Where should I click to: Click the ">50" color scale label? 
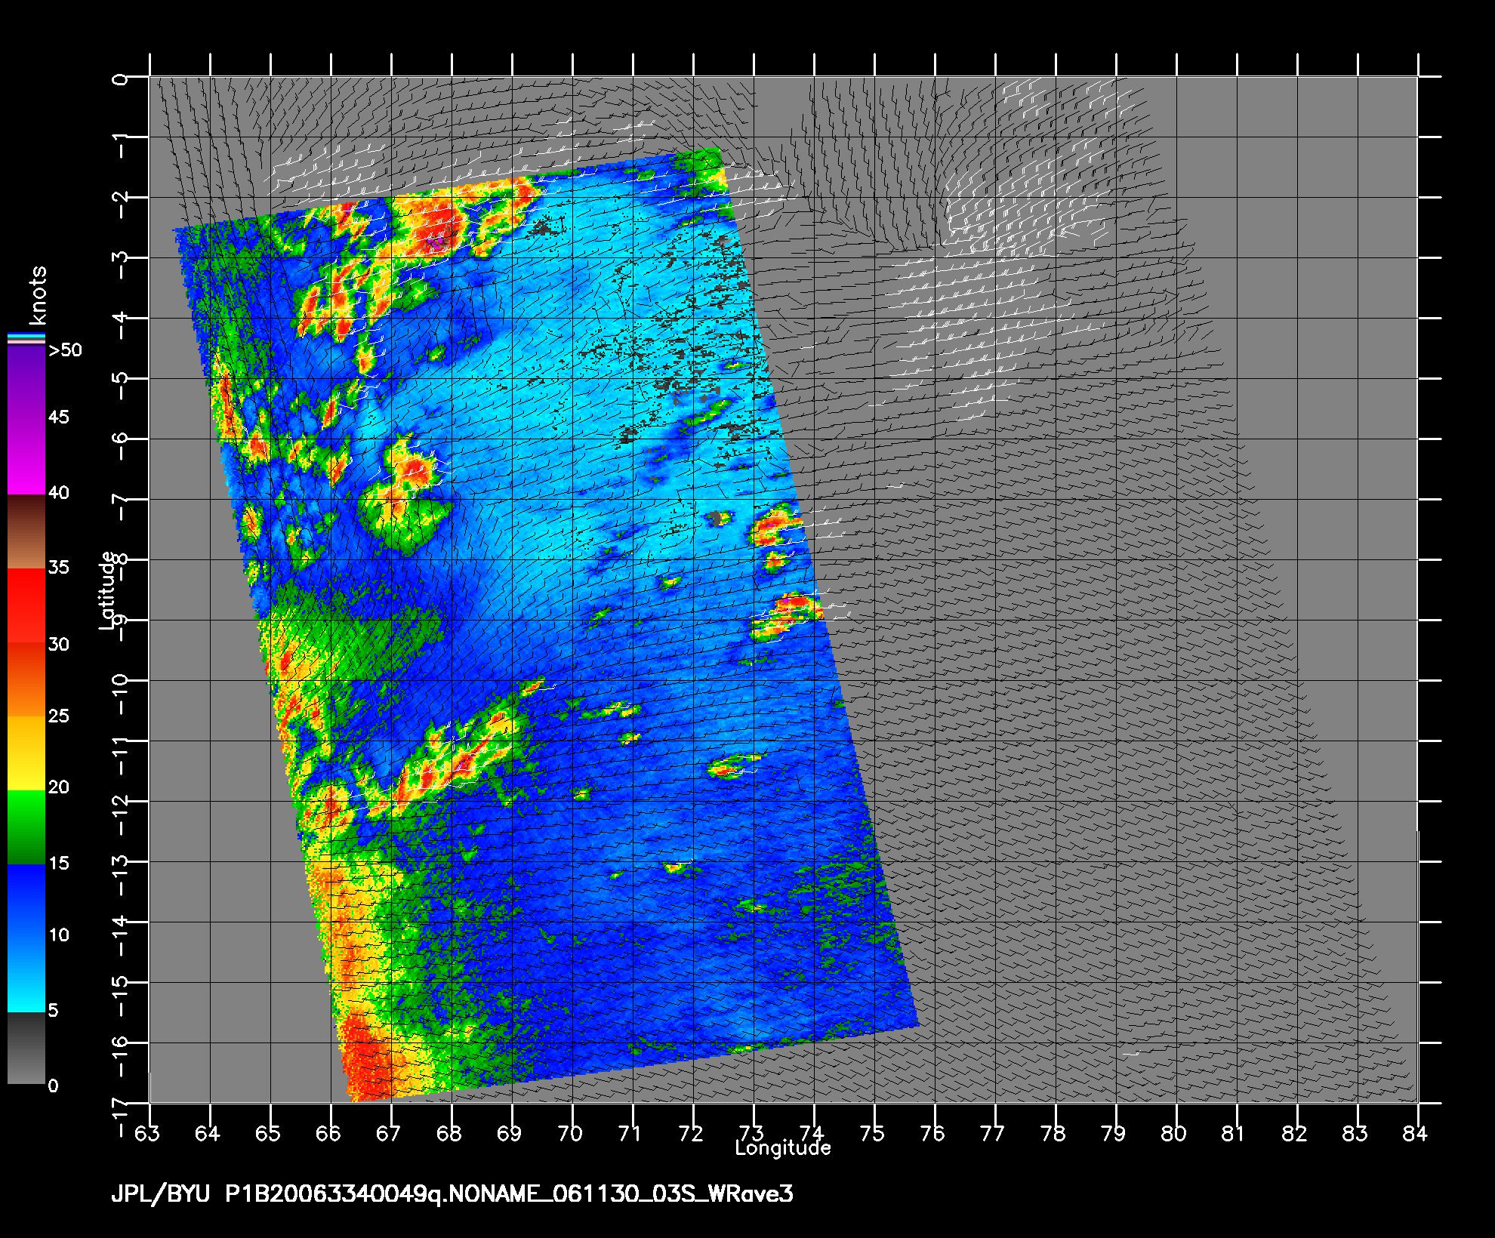65,350
